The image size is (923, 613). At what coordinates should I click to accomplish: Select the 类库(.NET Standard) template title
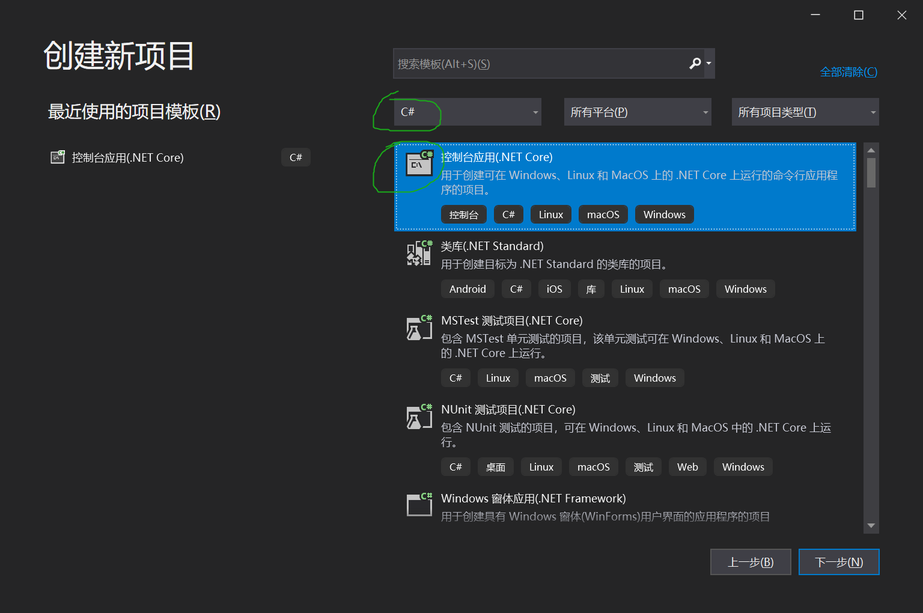pos(492,246)
